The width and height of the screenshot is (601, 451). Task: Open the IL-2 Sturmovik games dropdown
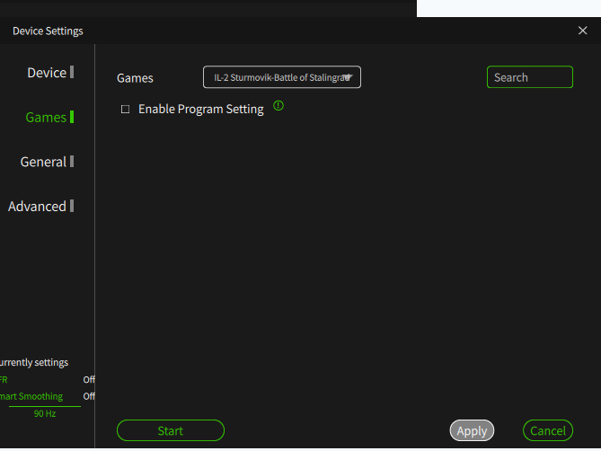[x=282, y=77]
